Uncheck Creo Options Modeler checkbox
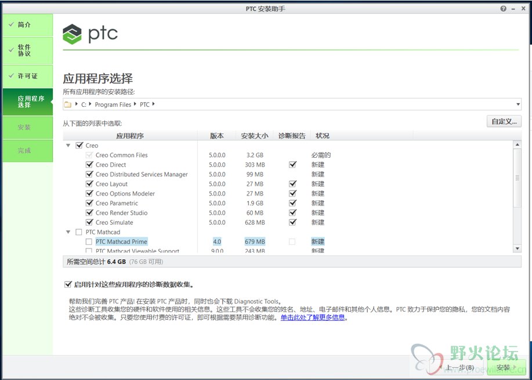Viewport: 532px width, 380px height. (x=89, y=193)
